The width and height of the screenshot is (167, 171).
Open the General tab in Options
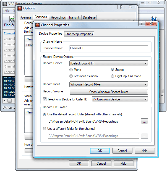pyautogui.click(x=26, y=17)
